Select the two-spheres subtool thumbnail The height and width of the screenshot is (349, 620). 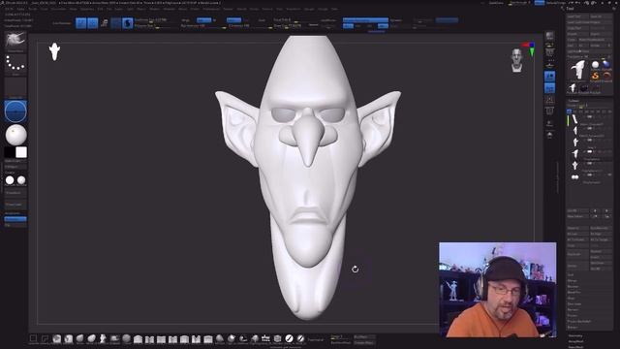(x=574, y=177)
